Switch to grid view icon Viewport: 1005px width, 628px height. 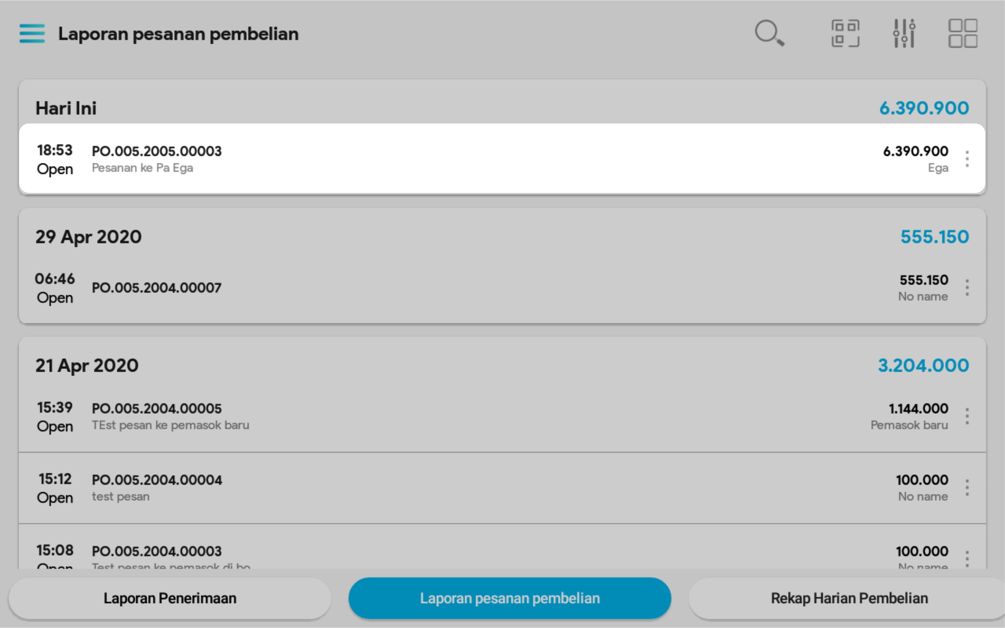click(x=962, y=33)
